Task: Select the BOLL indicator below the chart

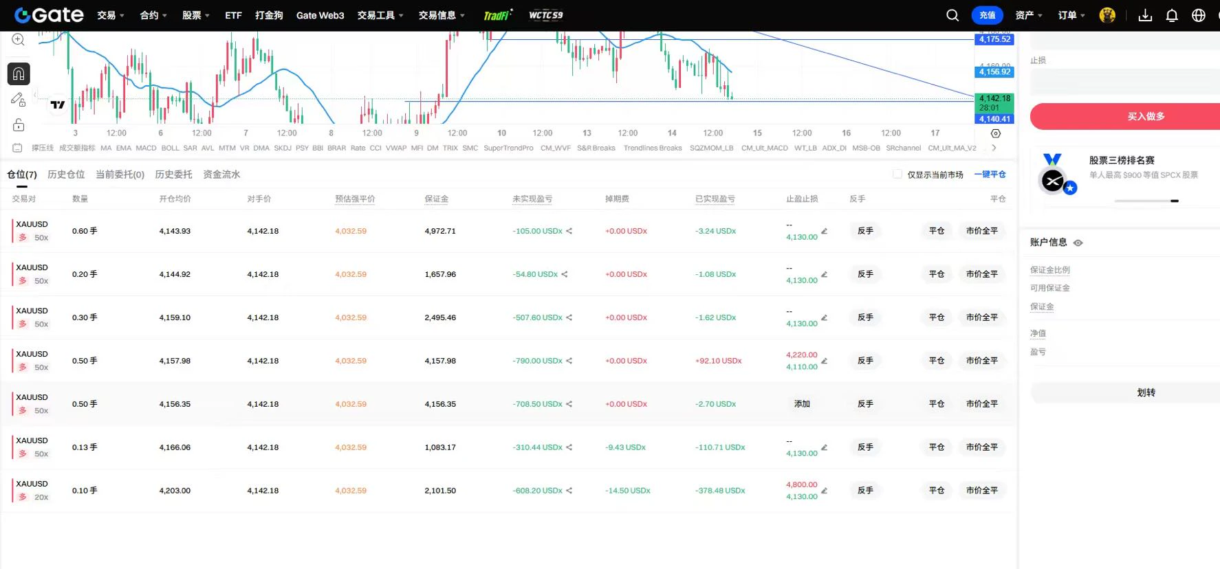Action: [x=170, y=148]
